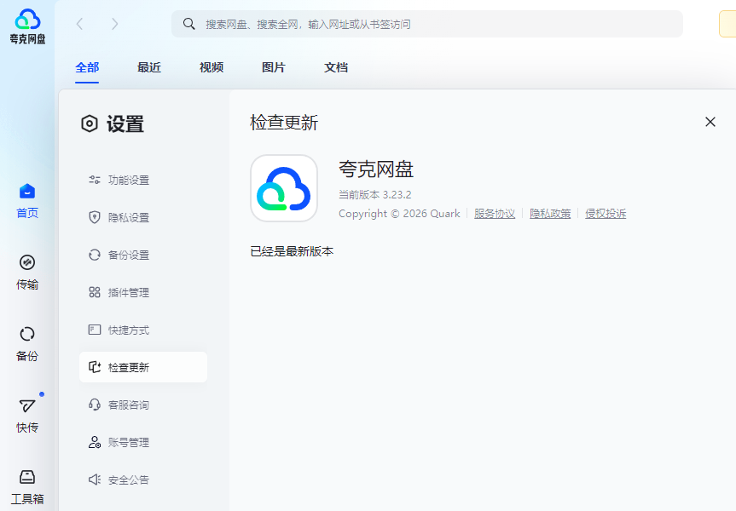Switch to the 视频 tab

pyautogui.click(x=211, y=67)
